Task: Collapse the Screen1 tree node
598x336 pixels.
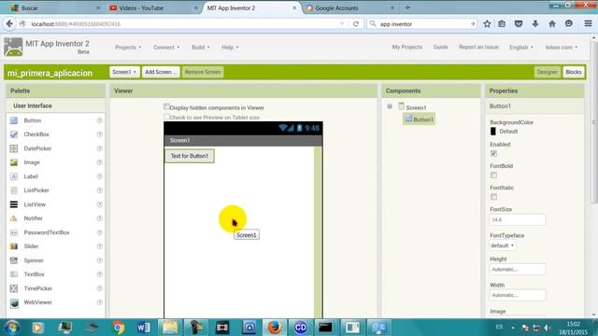Action: click(x=390, y=106)
